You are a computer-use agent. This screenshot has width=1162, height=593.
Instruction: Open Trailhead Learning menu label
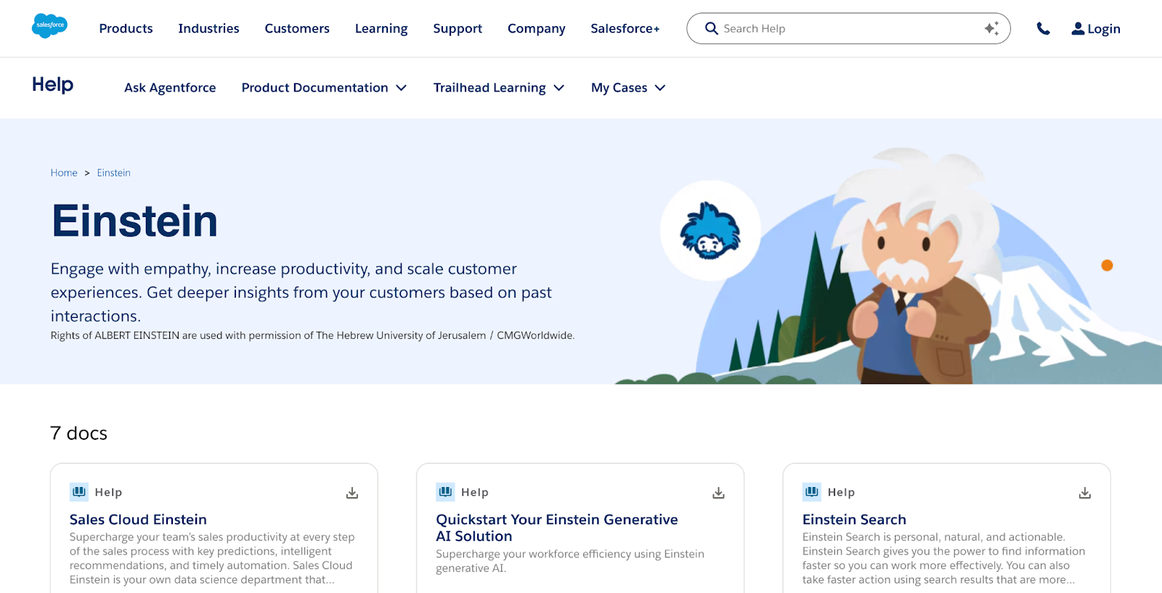pos(489,88)
